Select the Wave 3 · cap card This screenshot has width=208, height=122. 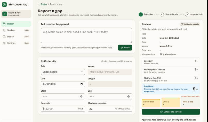tap(191, 102)
